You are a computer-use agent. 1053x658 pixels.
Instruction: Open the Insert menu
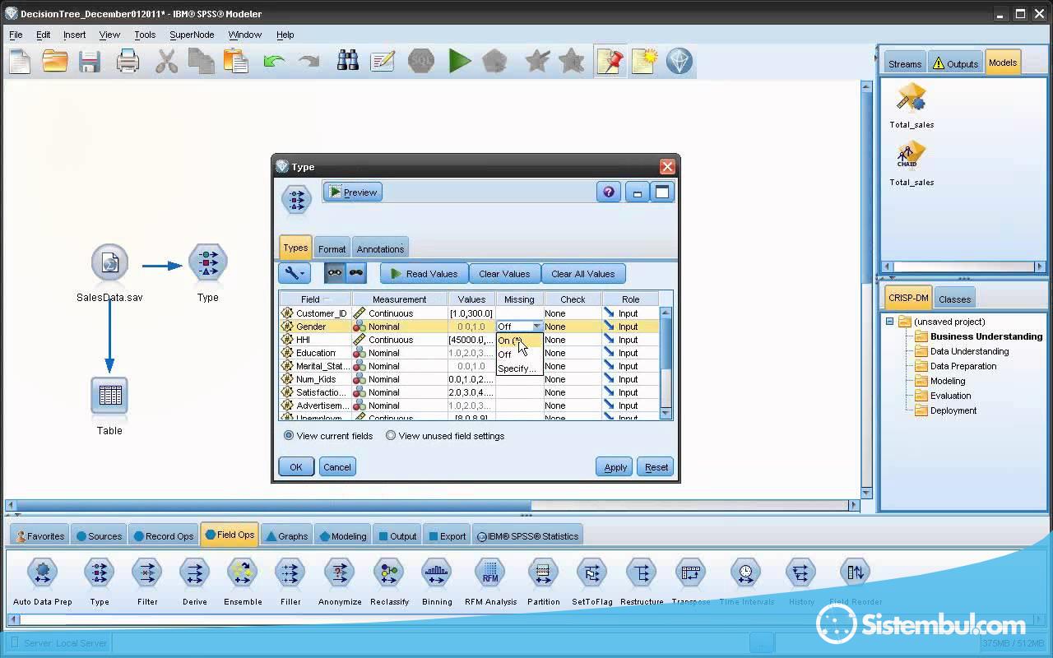click(74, 35)
